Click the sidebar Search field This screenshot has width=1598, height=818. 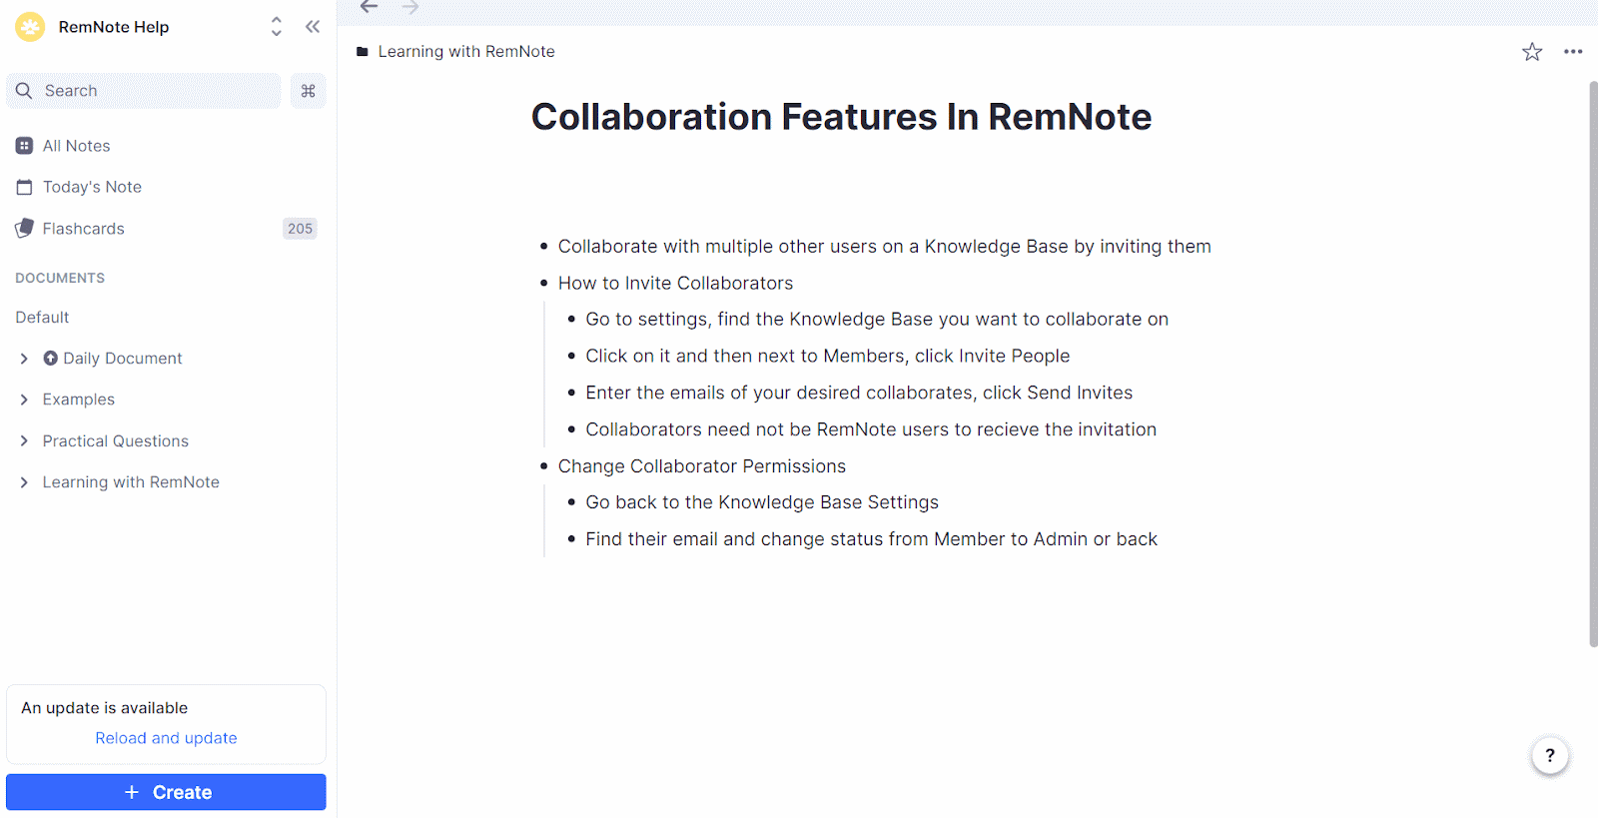145,91
